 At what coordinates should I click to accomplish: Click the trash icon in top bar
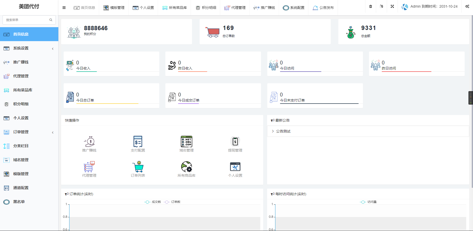tap(371, 7)
